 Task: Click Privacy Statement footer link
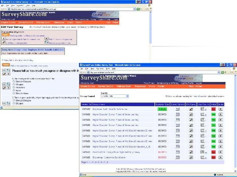(136, 169)
